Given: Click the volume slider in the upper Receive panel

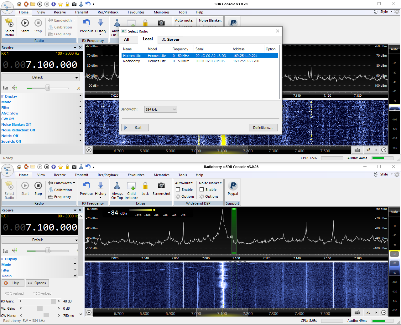Looking at the screenshot, I should coord(48,88).
